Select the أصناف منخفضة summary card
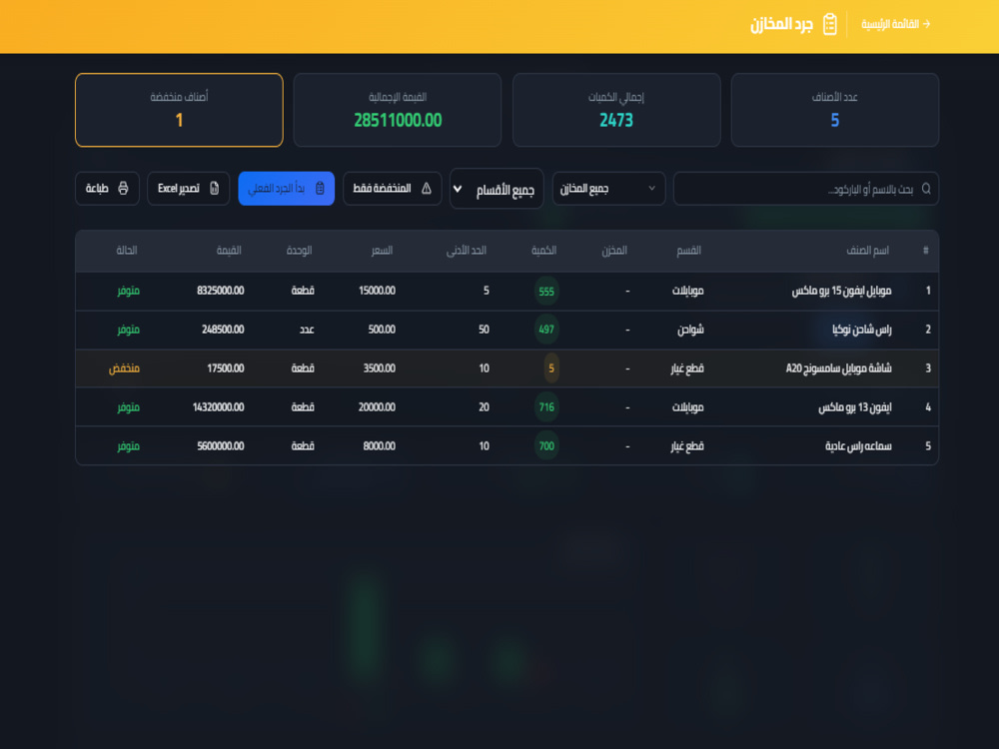 [x=179, y=110]
